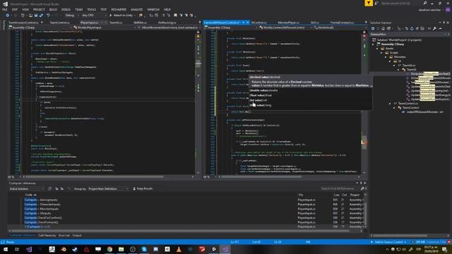Collapse the Scripts folder node
The height and width of the screenshot is (254, 452).
[381, 53]
